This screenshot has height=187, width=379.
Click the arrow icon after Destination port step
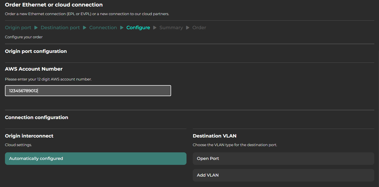(85, 28)
